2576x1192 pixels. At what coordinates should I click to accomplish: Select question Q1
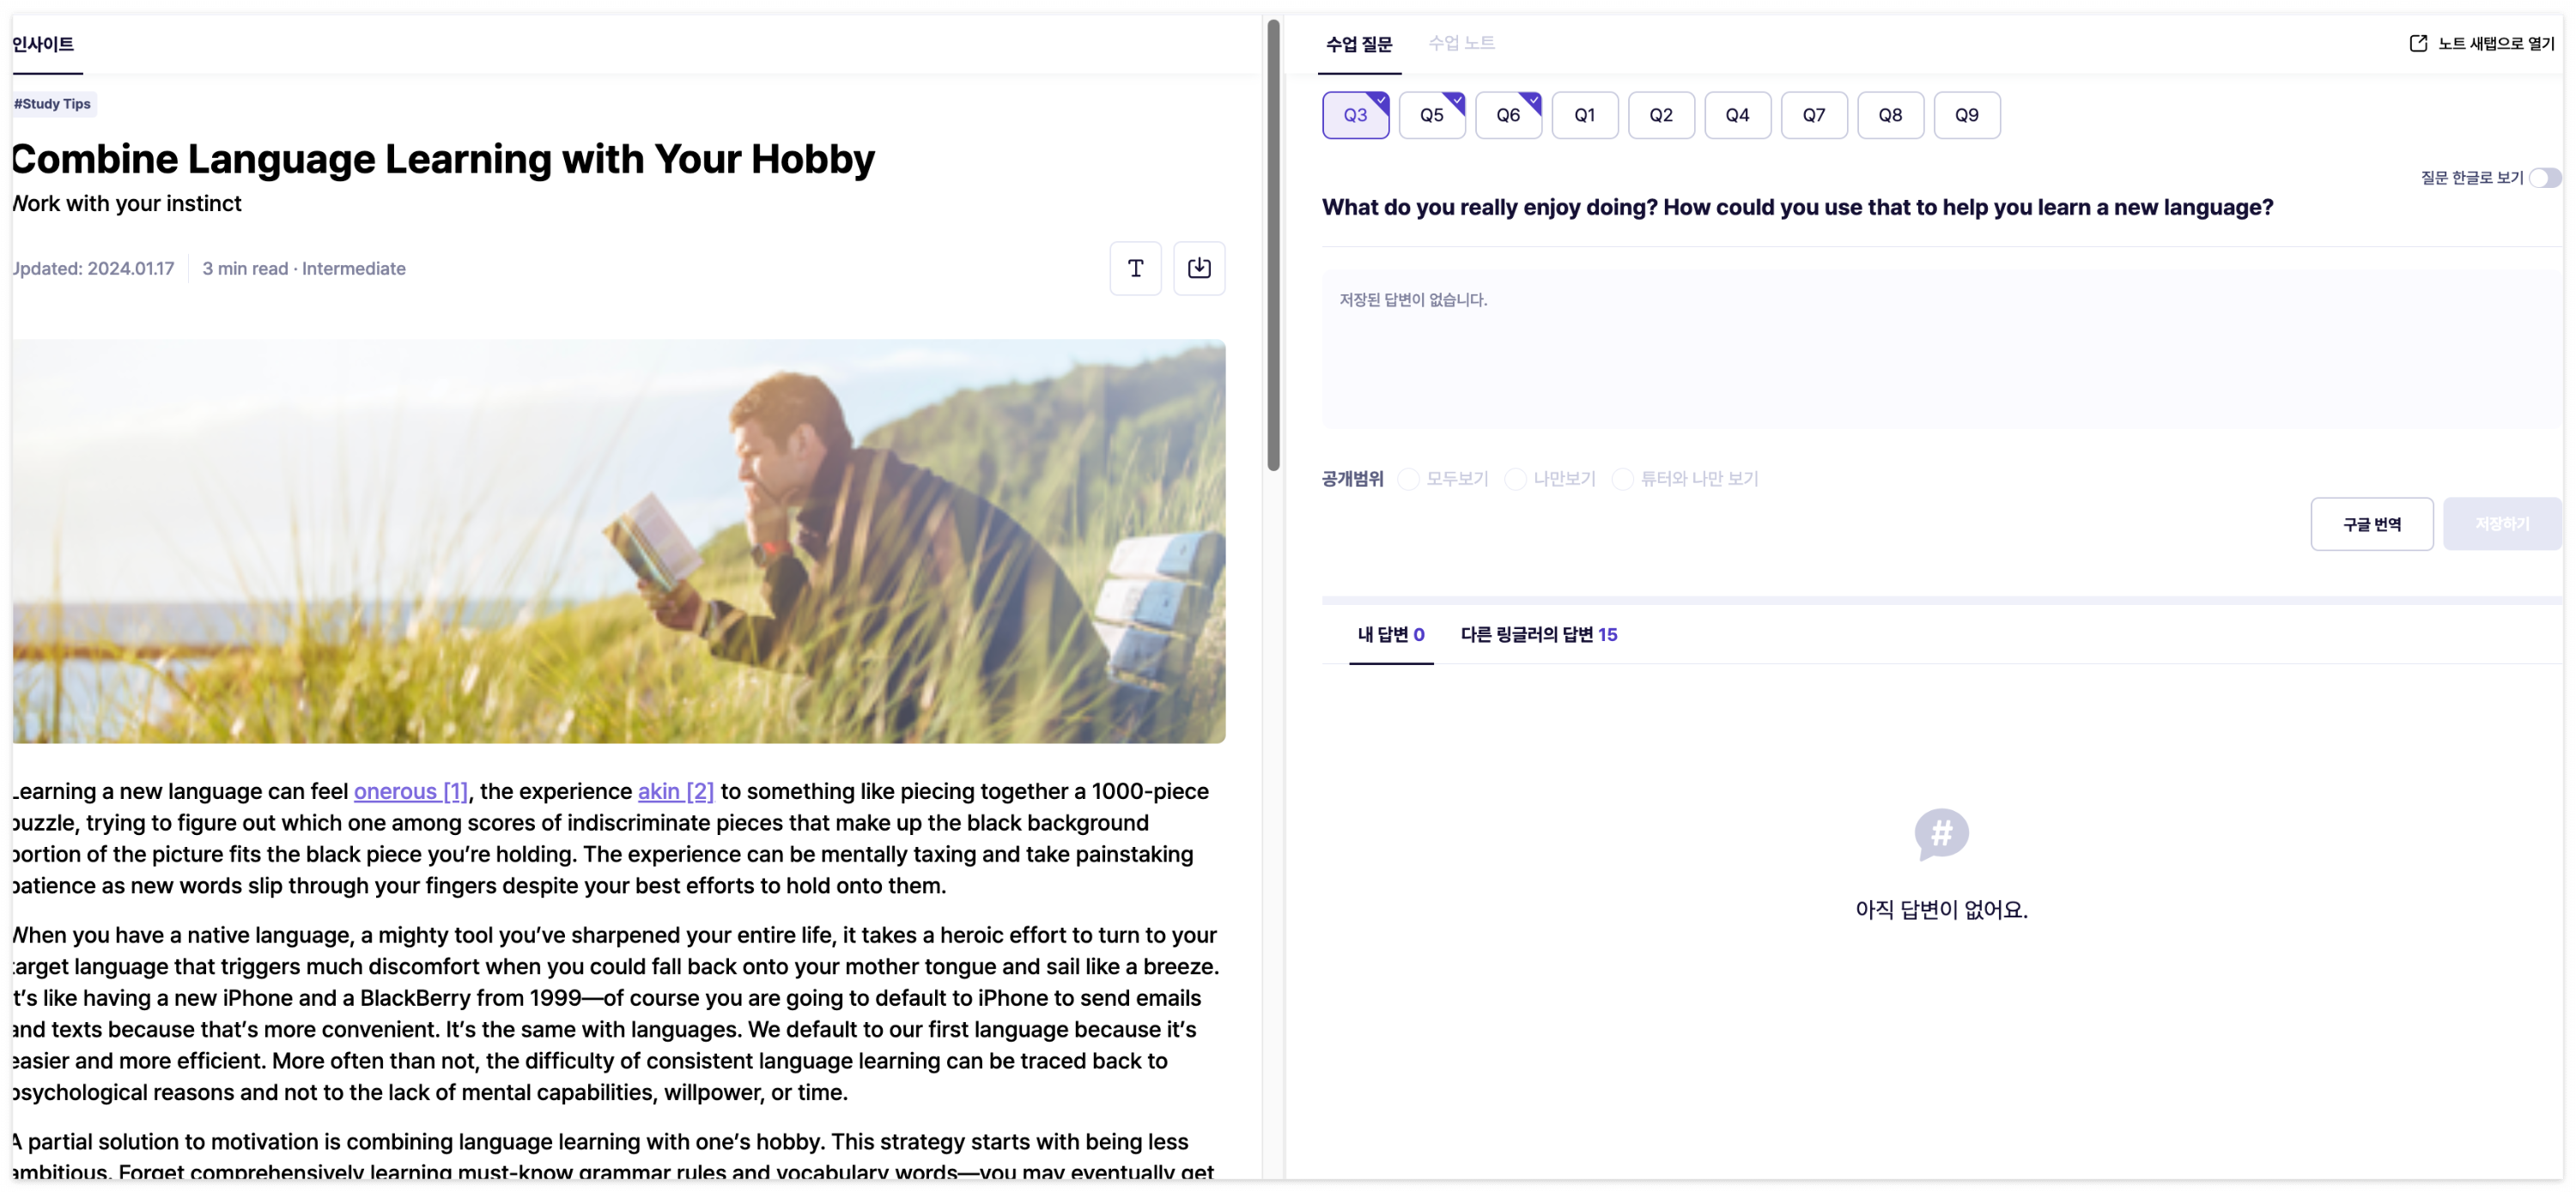click(1584, 115)
